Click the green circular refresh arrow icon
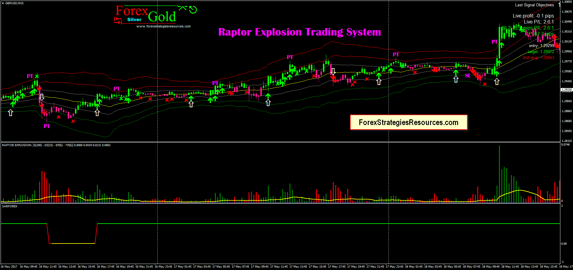Screen dimensions: 573x270 coord(193,10)
